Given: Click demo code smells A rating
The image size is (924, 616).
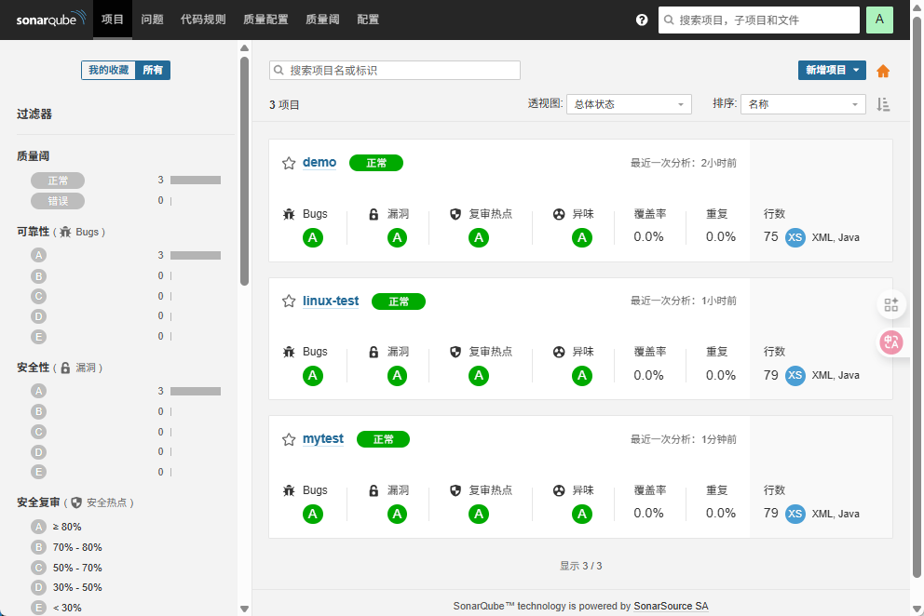Looking at the screenshot, I should click(581, 238).
